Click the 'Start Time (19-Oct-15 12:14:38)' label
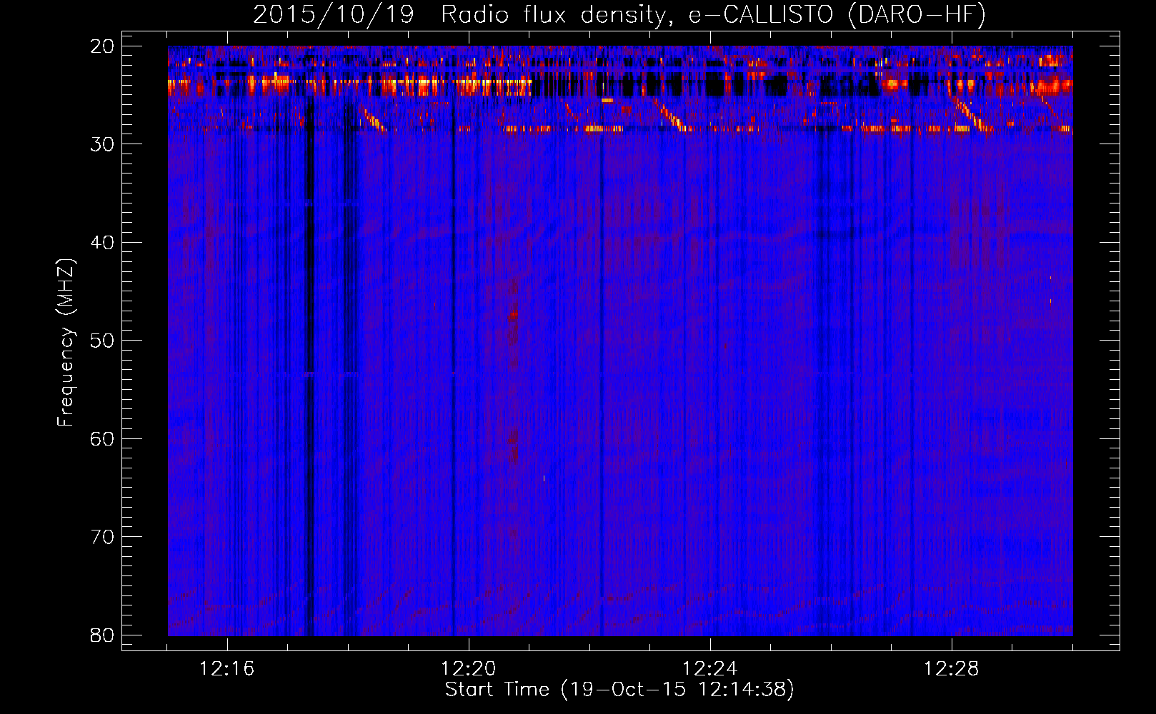This screenshot has width=1156, height=714. pyautogui.click(x=619, y=690)
